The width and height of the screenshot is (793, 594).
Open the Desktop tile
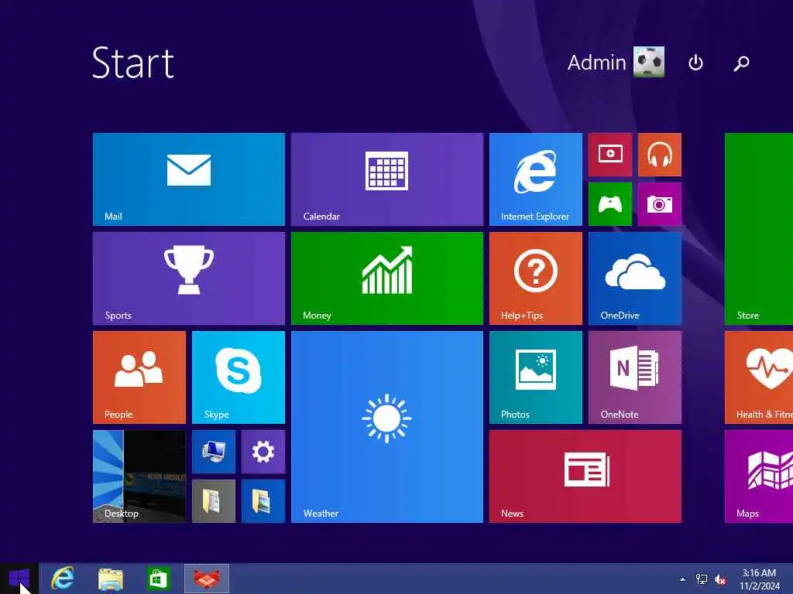pos(139,476)
